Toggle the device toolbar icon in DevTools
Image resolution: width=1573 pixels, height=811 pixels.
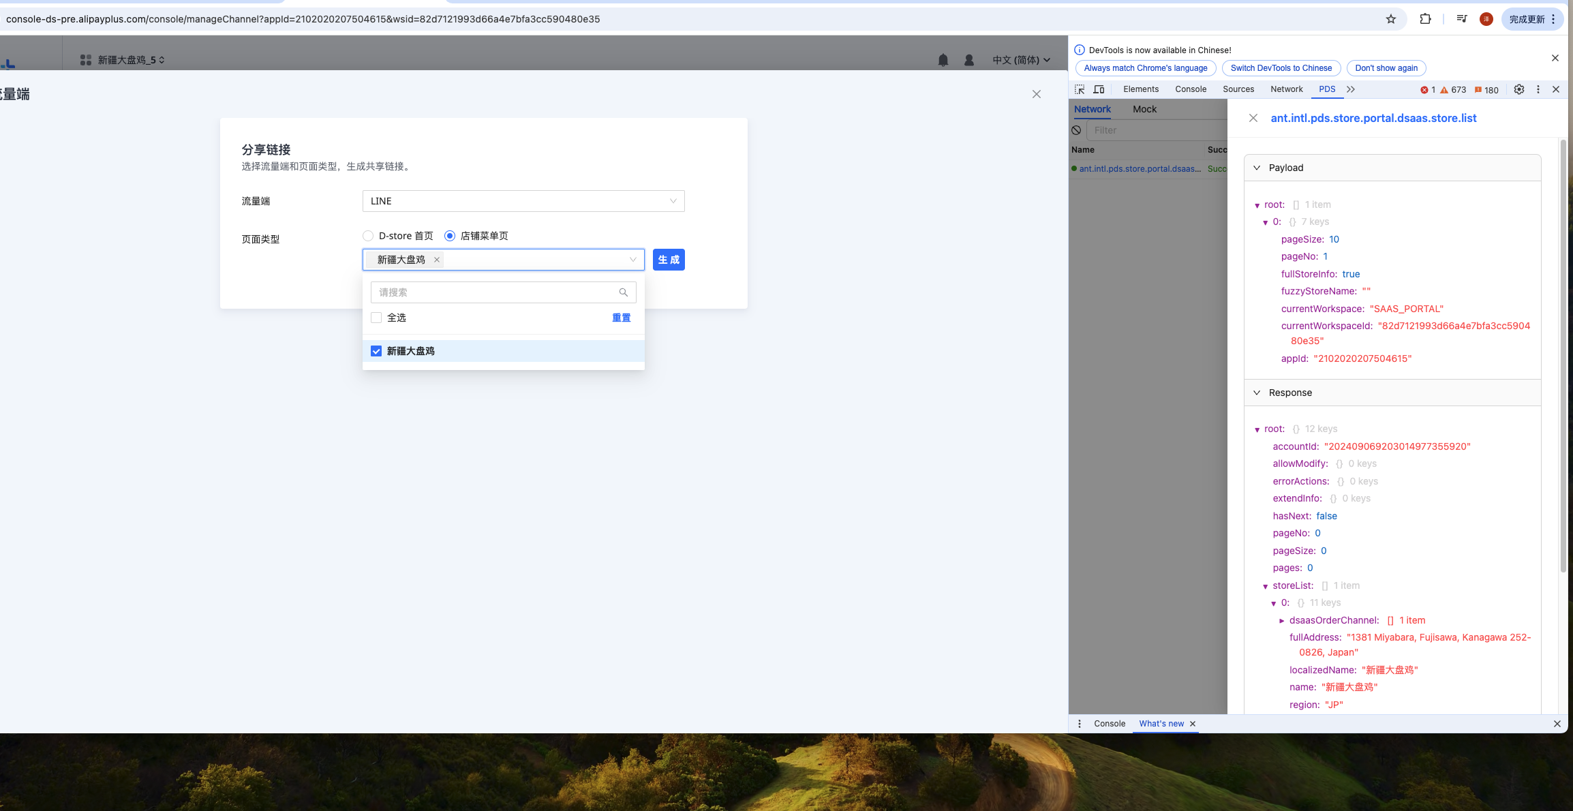pyautogui.click(x=1099, y=89)
